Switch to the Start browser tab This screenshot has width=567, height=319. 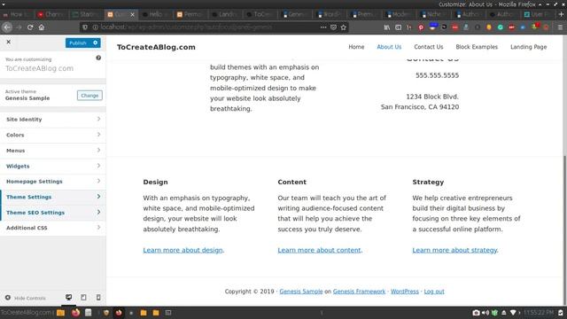tap(86, 14)
